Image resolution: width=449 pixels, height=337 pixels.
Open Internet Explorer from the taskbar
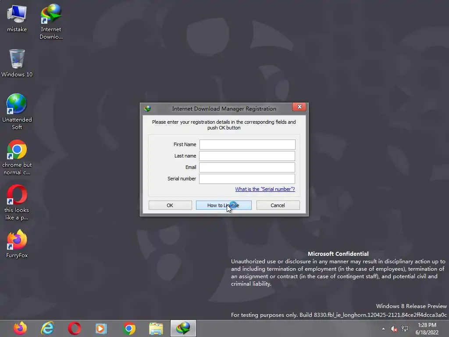47,328
